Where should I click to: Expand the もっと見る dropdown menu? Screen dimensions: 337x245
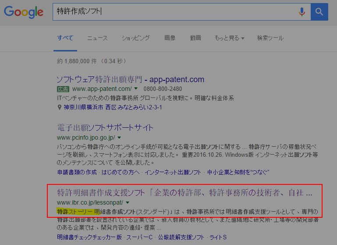pos(229,38)
